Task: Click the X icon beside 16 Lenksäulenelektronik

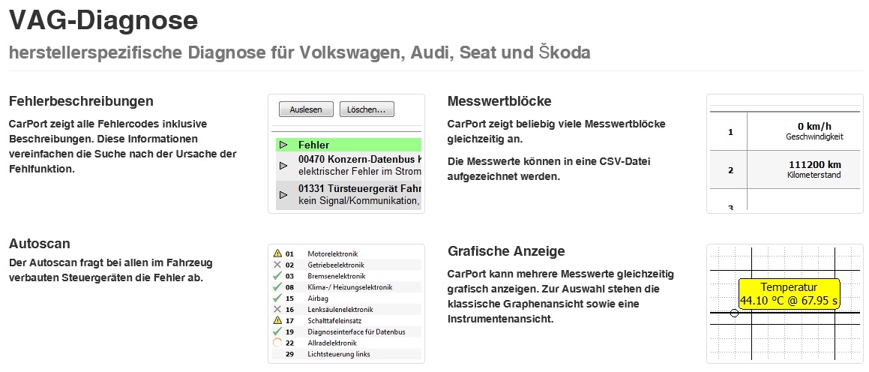Action: 277,309
